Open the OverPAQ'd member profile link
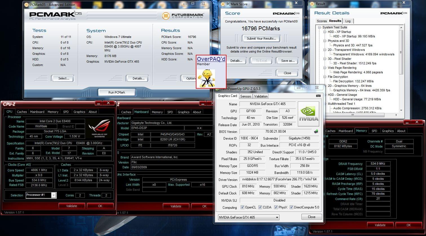Screen dimensions: 426x236 point(211,59)
